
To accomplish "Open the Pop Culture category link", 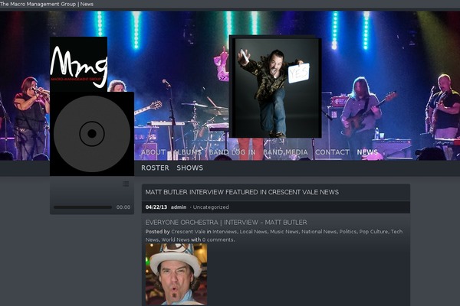I will (x=373, y=232).
